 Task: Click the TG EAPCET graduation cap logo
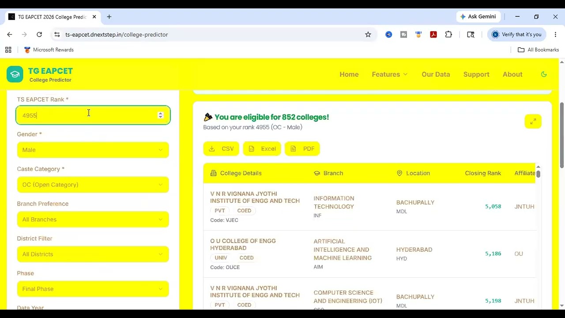[15, 74]
